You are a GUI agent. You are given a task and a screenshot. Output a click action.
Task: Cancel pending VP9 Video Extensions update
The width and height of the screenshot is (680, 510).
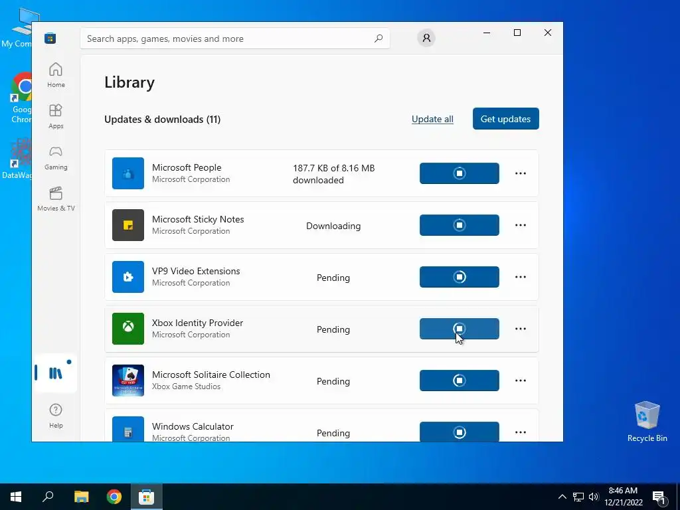tap(460, 277)
